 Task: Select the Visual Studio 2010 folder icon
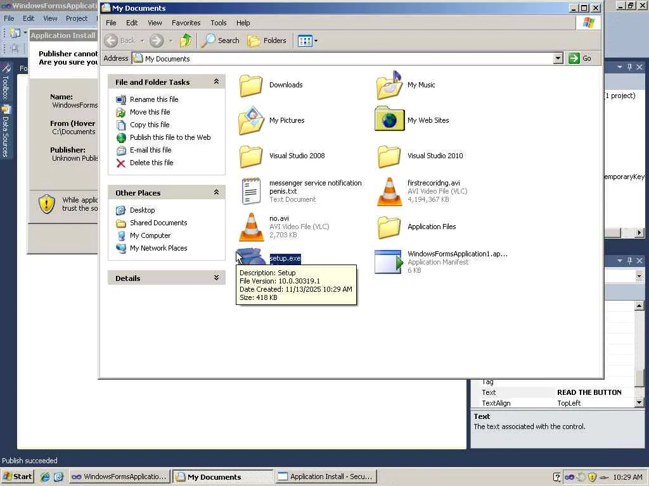point(389,156)
